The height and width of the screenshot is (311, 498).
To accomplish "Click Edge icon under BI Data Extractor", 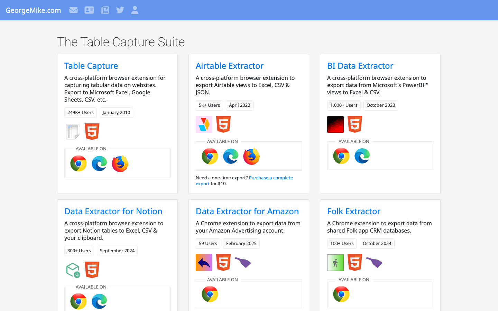I will point(362,156).
